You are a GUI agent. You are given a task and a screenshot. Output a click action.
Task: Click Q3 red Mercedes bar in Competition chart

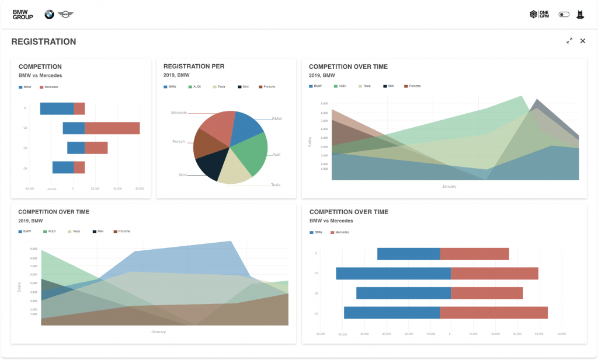pos(96,148)
